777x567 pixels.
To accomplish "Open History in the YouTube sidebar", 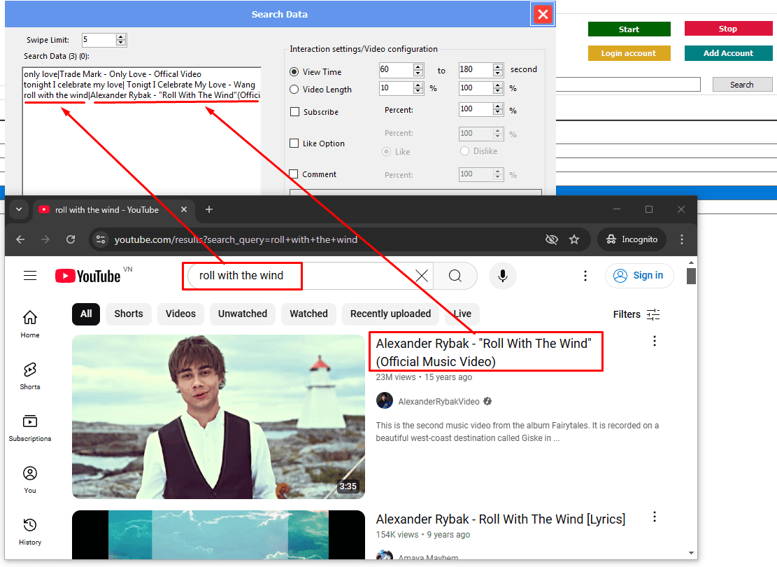I will (x=30, y=531).
